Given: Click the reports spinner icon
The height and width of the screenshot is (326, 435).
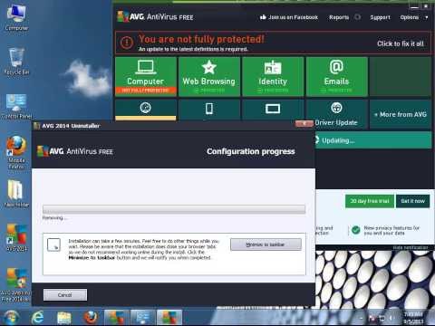Looking at the screenshot, I should point(357,17).
